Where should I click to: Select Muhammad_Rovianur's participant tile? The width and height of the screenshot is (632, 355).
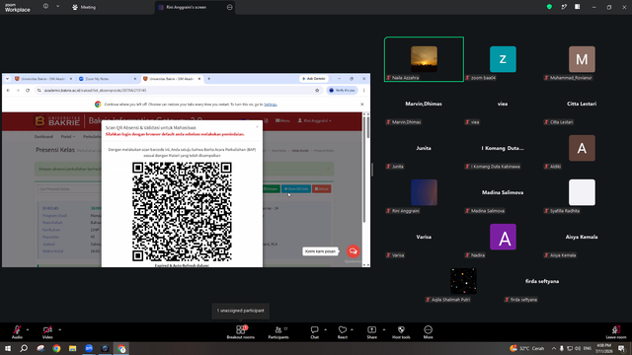click(582, 59)
